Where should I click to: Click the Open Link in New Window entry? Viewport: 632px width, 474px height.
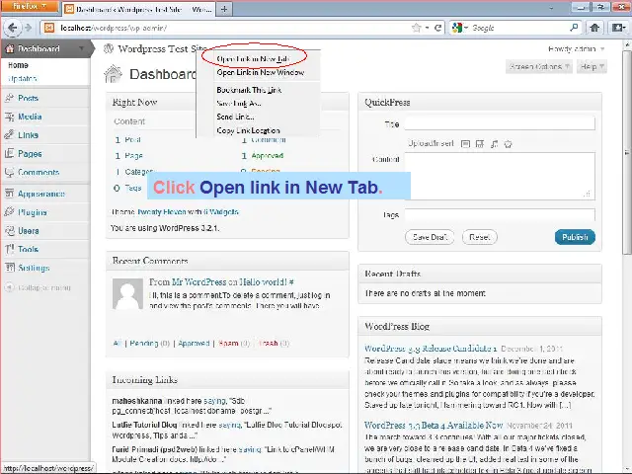point(260,73)
